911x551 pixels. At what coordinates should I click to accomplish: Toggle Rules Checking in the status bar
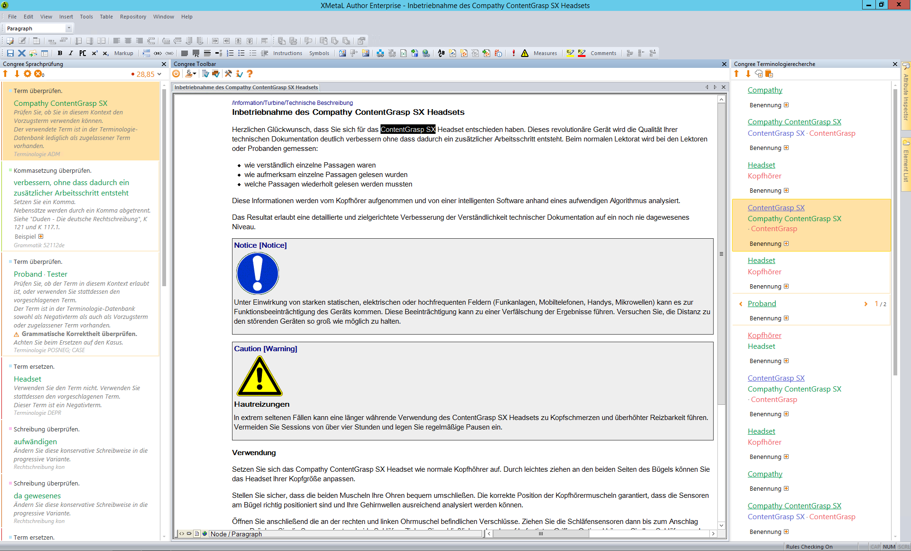tap(809, 547)
